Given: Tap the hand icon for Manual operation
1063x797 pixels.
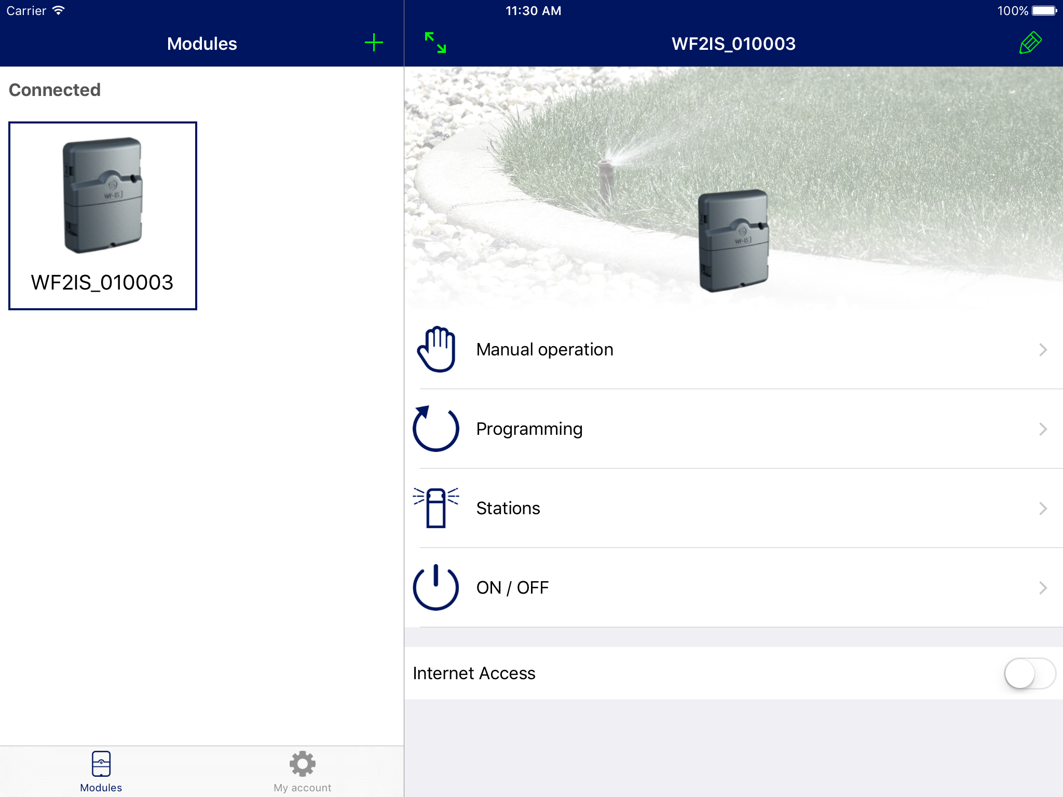Looking at the screenshot, I should [x=437, y=349].
